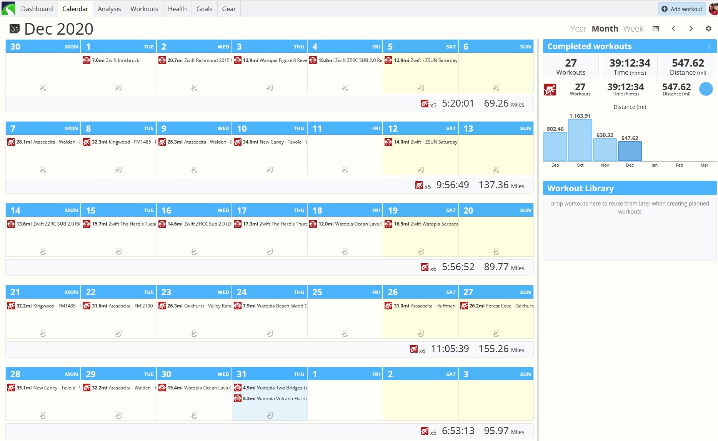Click the Workout Library panel header

[x=630, y=188]
